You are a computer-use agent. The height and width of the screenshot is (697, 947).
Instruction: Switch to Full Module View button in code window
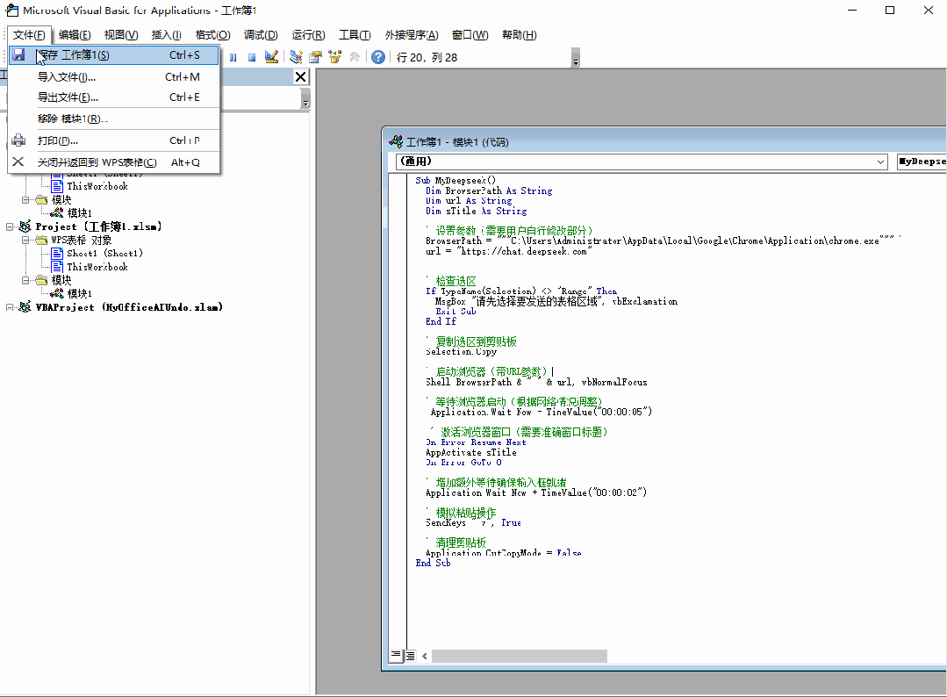pos(410,656)
